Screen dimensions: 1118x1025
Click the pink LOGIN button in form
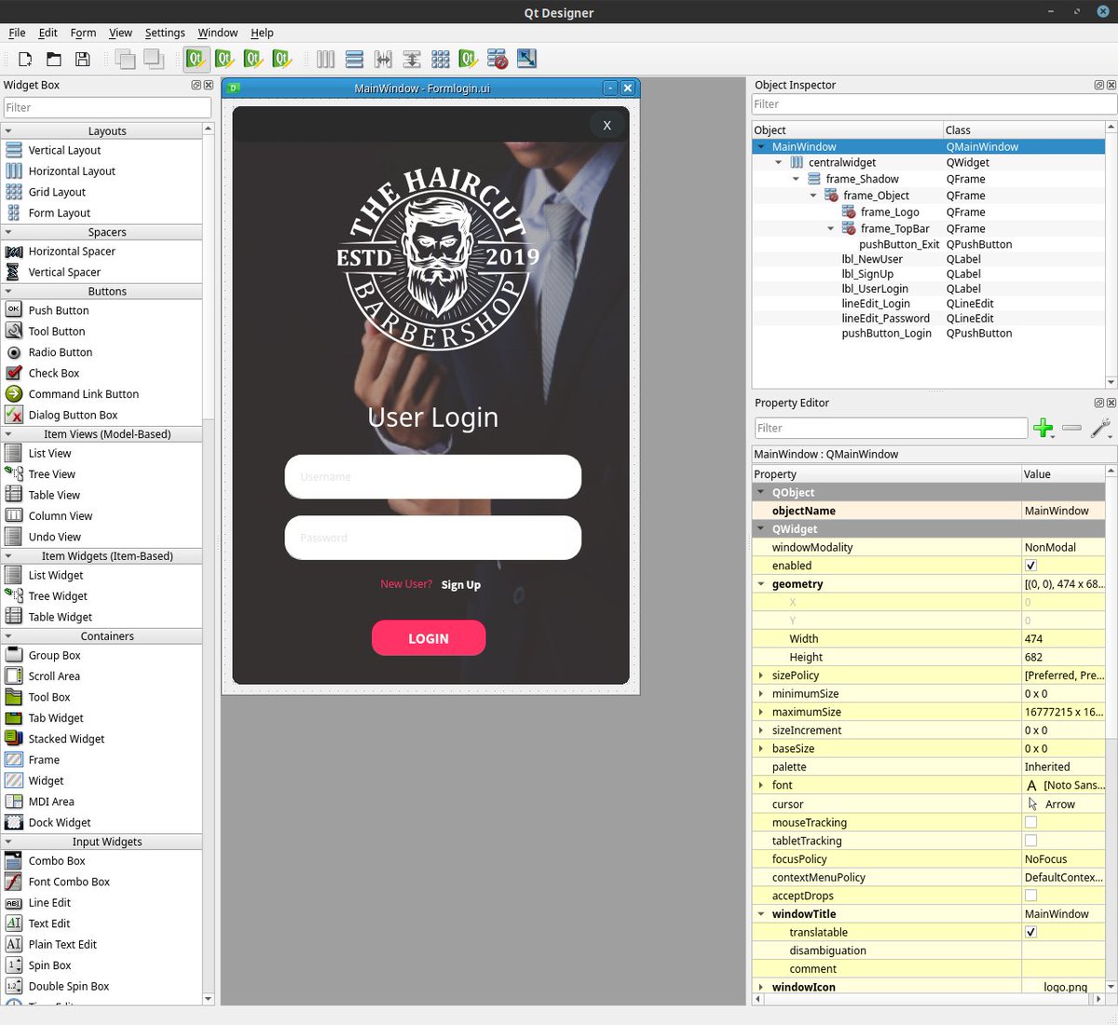click(429, 638)
